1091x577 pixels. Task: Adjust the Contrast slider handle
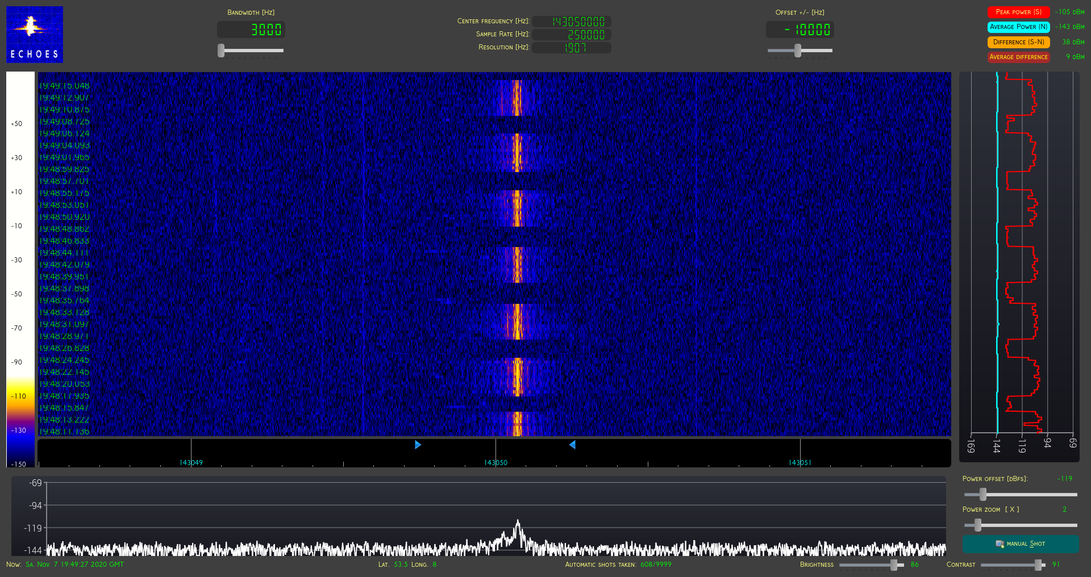point(1039,565)
